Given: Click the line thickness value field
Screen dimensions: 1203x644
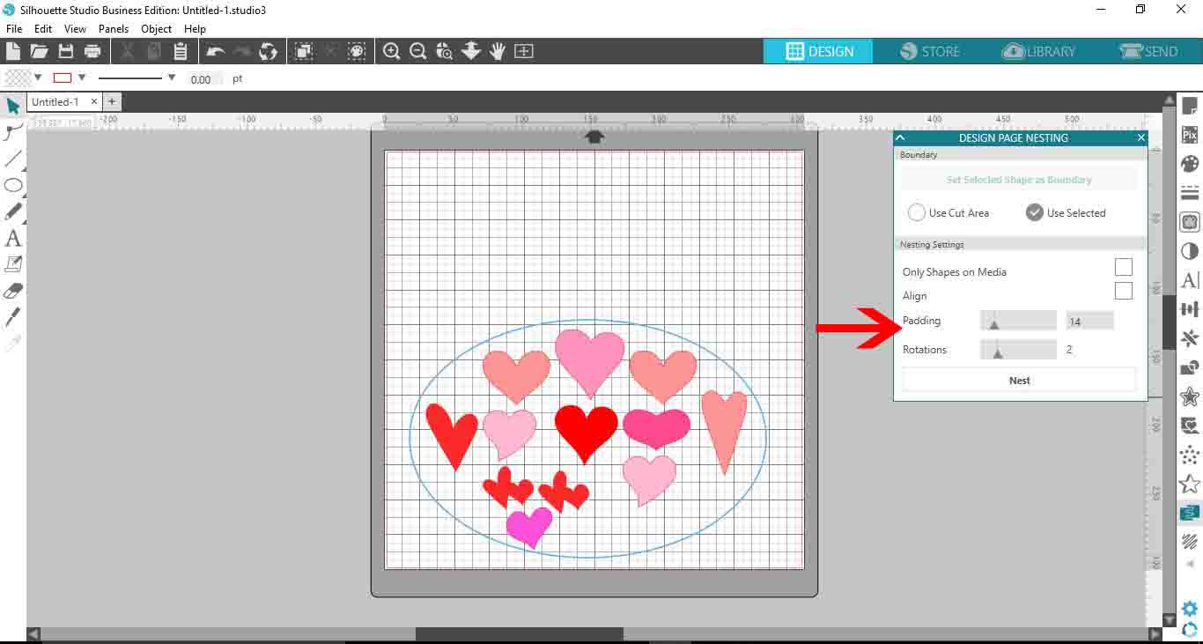Looking at the screenshot, I should click(x=206, y=78).
